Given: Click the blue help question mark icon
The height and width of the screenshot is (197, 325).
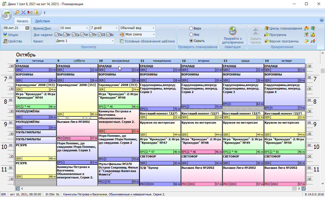Looking at the screenshot, I should coord(321,20).
